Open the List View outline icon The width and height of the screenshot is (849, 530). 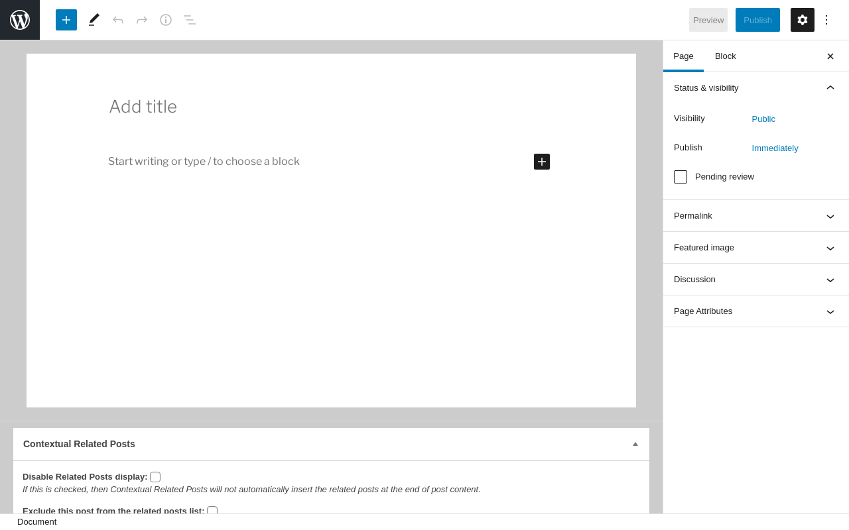190,20
